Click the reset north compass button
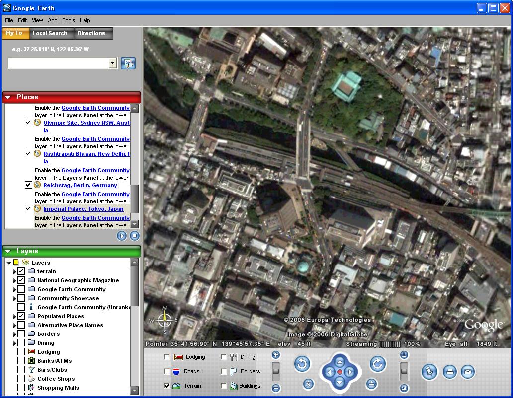 point(308,384)
